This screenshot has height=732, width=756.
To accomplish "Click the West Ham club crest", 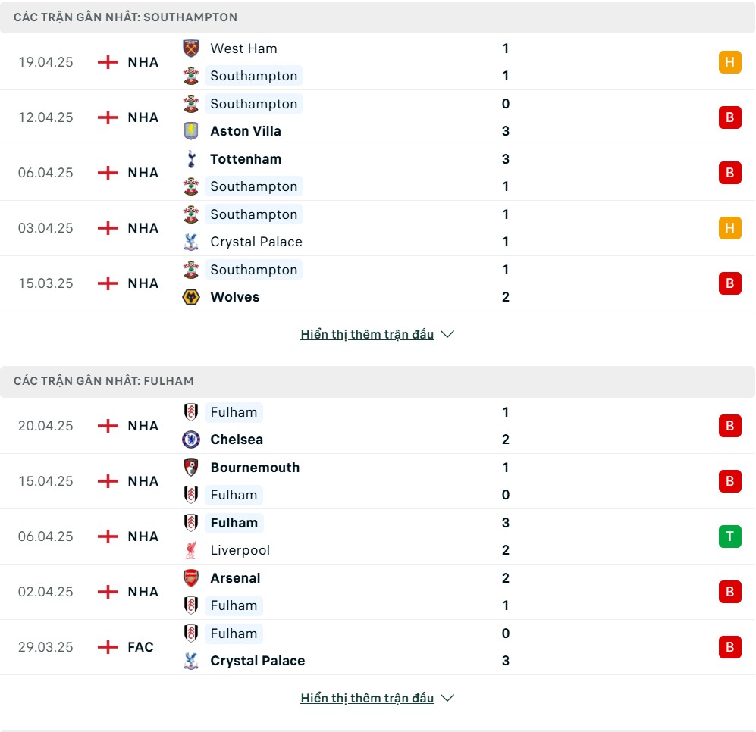I will [191, 48].
